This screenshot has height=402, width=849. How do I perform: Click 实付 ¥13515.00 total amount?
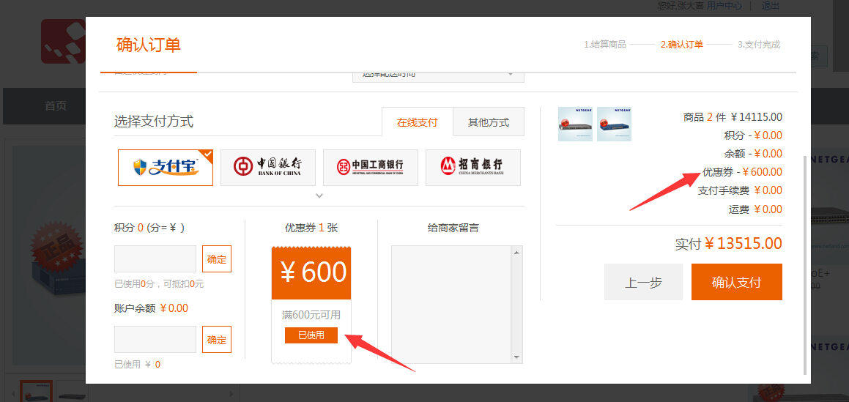pyautogui.click(x=728, y=244)
